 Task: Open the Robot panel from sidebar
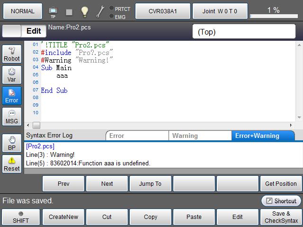click(12, 54)
